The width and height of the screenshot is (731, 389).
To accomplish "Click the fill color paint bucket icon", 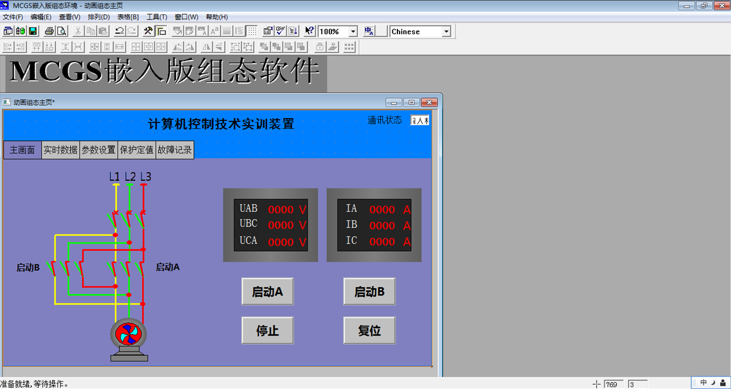I will tap(178, 31).
